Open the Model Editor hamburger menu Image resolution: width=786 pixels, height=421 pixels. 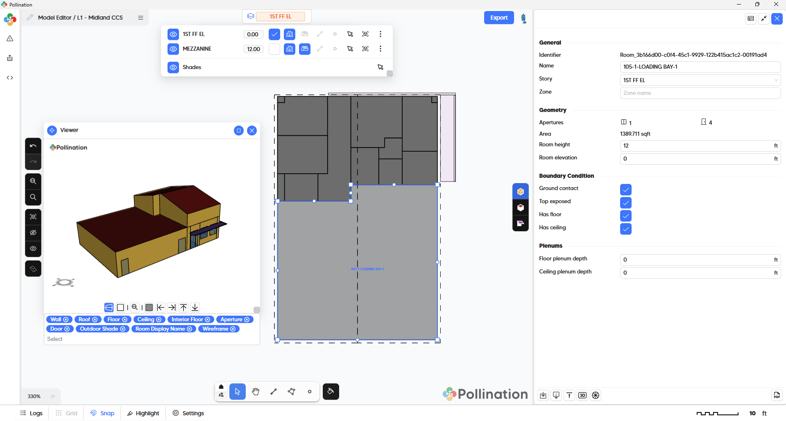(x=140, y=18)
